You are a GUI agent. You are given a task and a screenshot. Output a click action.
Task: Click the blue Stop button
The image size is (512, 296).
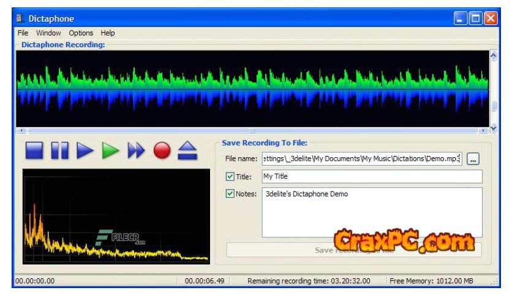click(34, 150)
